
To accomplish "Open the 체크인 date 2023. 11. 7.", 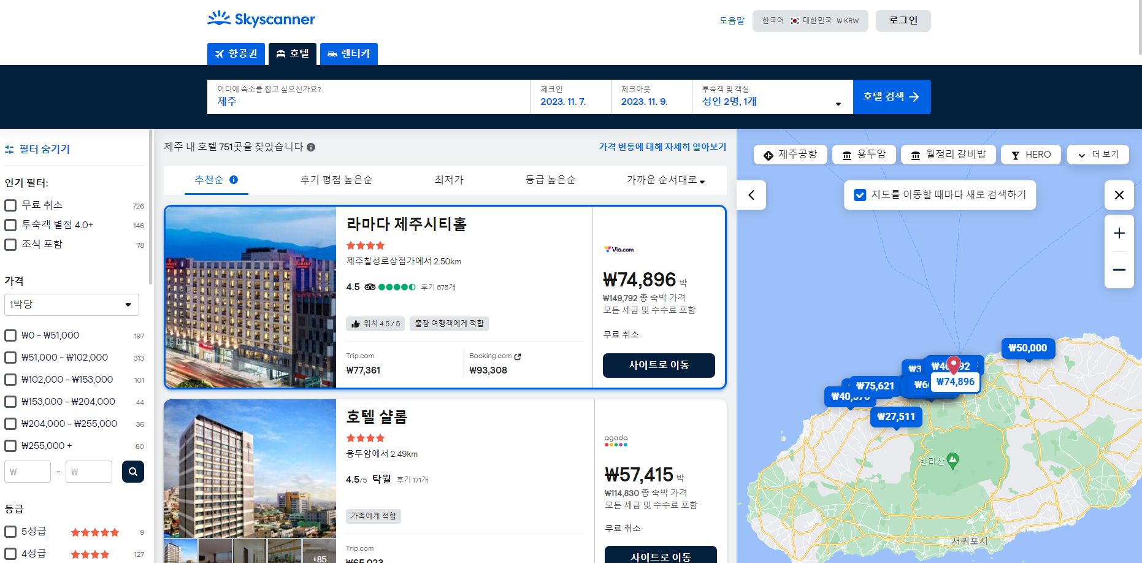I will point(570,96).
